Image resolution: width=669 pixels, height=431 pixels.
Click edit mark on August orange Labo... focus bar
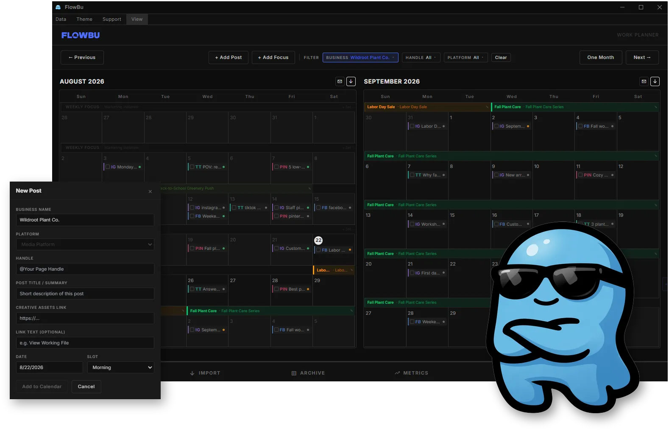(x=351, y=270)
